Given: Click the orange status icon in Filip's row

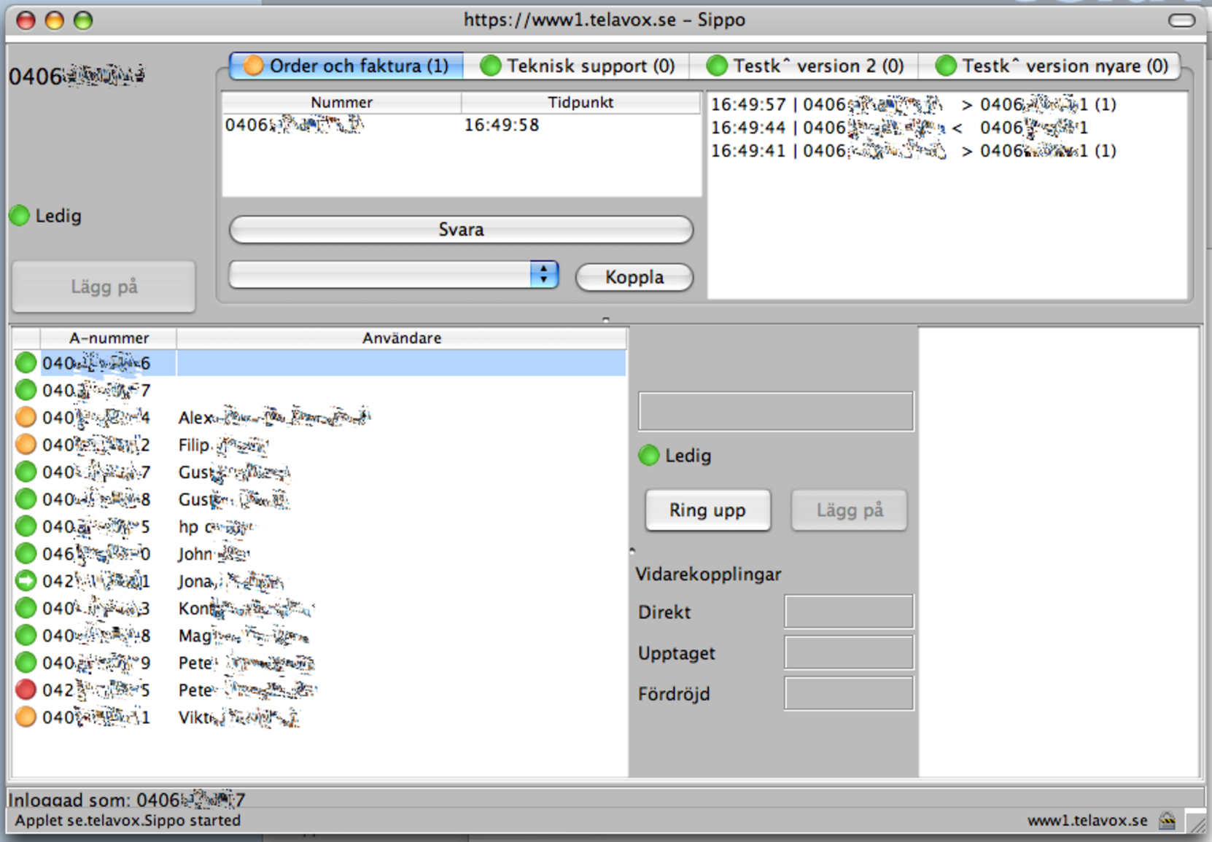Looking at the screenshot, I should click(26, 444).
